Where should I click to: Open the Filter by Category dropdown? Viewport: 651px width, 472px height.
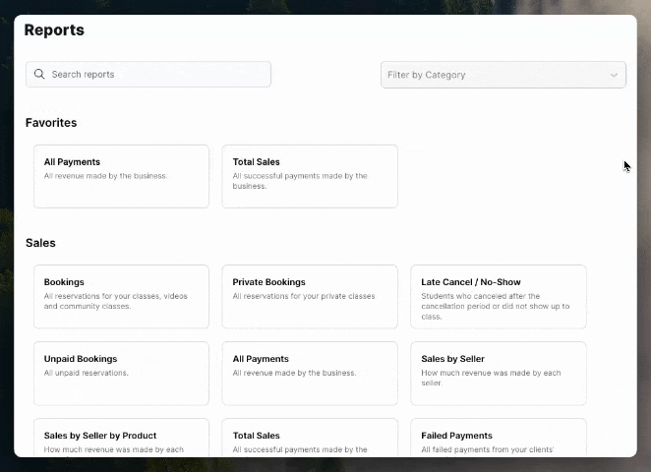point(503,75)
